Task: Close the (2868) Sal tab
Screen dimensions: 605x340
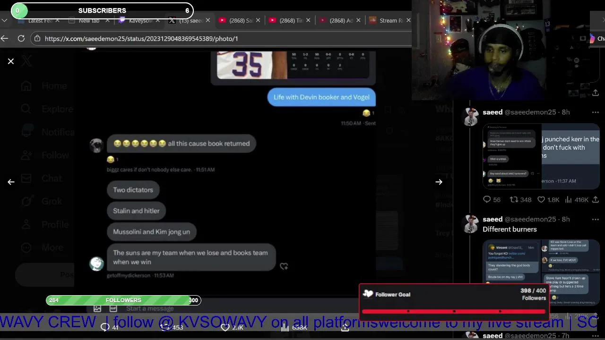Action: click(258, 21)
